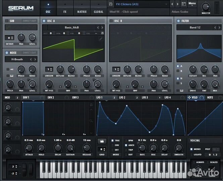Click the filter CUTOFF knob
Image resolution: width=223 pixels, height=181 pixels.
[193, 69]
